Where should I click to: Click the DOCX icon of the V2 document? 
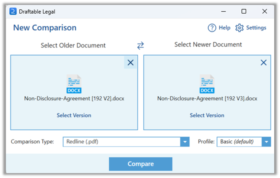pyautogui.click(x=74, y=84)
